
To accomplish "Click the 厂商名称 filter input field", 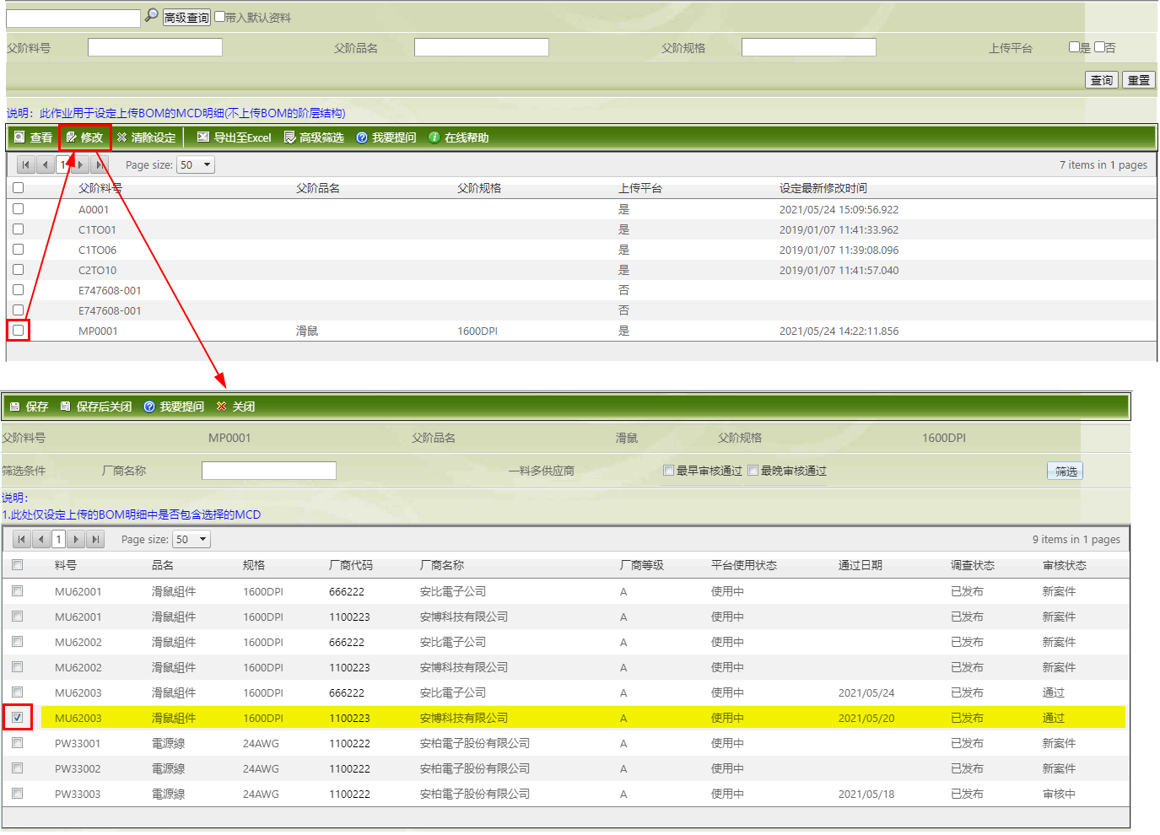I will (269, 471).
